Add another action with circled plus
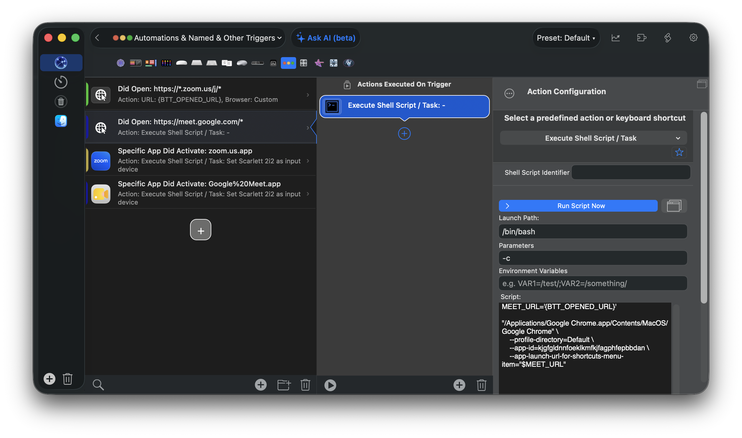 [404, 134]
